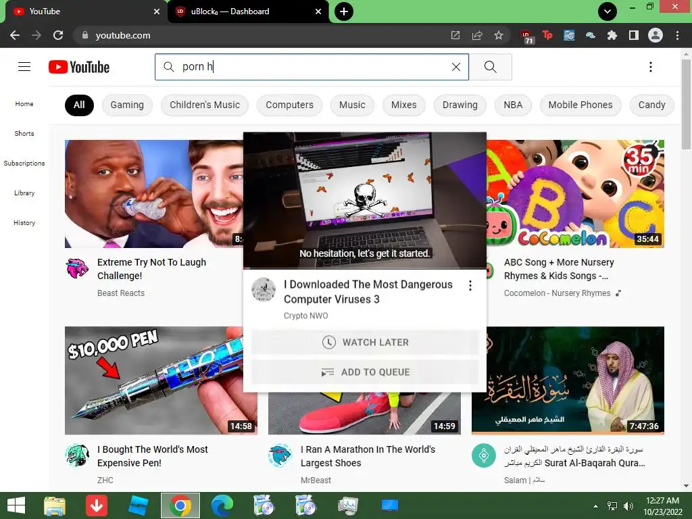The width and height of the screenshot is (692, 519).
Task: Open History in sidebar
Action: (x=24, y=223)
